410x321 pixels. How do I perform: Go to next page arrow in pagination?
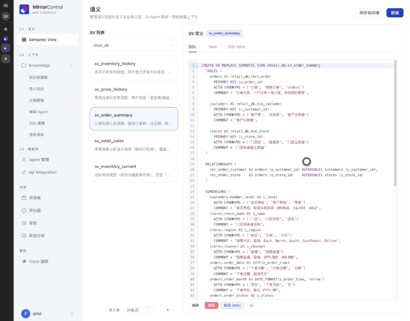pos(175,310)
